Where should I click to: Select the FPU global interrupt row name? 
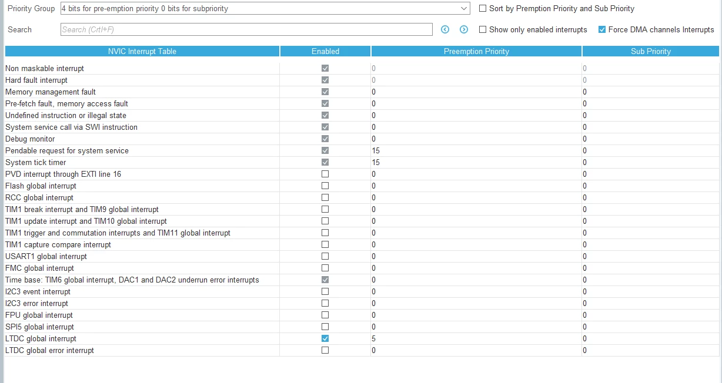[39, 315]
